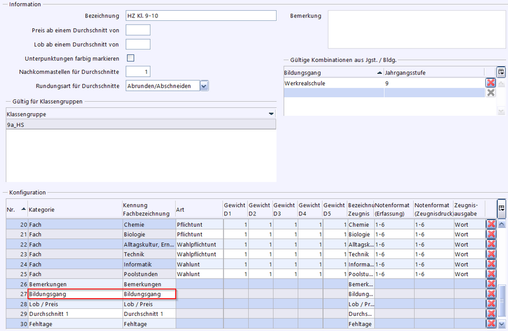Select the Bildungsgang category cell
The width and height of the screenshot is (508, 331).
[x=75, y=294]
